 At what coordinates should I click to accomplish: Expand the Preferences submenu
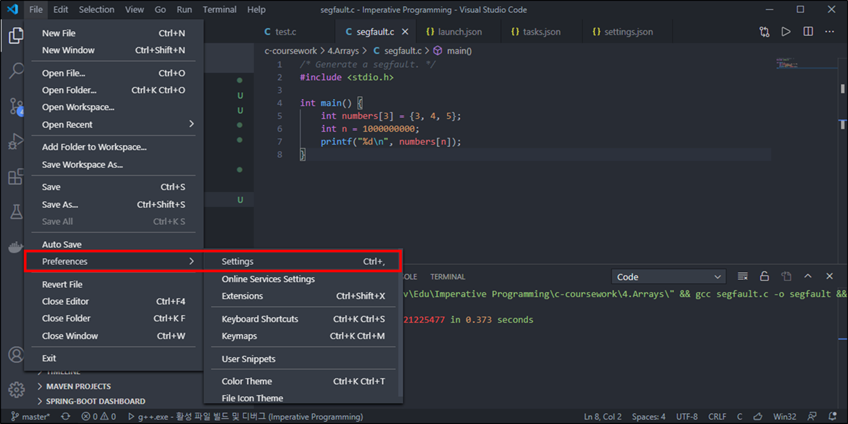[x=113, y=261]
